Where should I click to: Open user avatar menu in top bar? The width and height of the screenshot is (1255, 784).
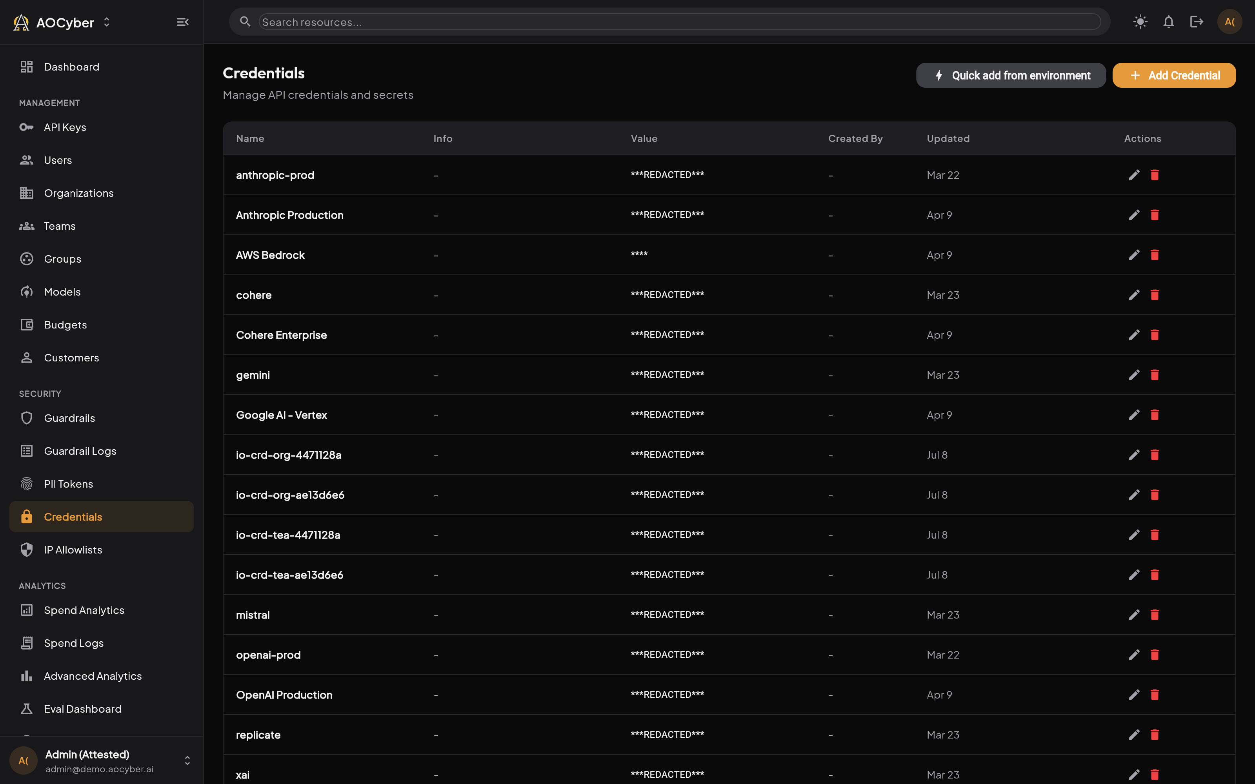click(x=1229, y=22)
